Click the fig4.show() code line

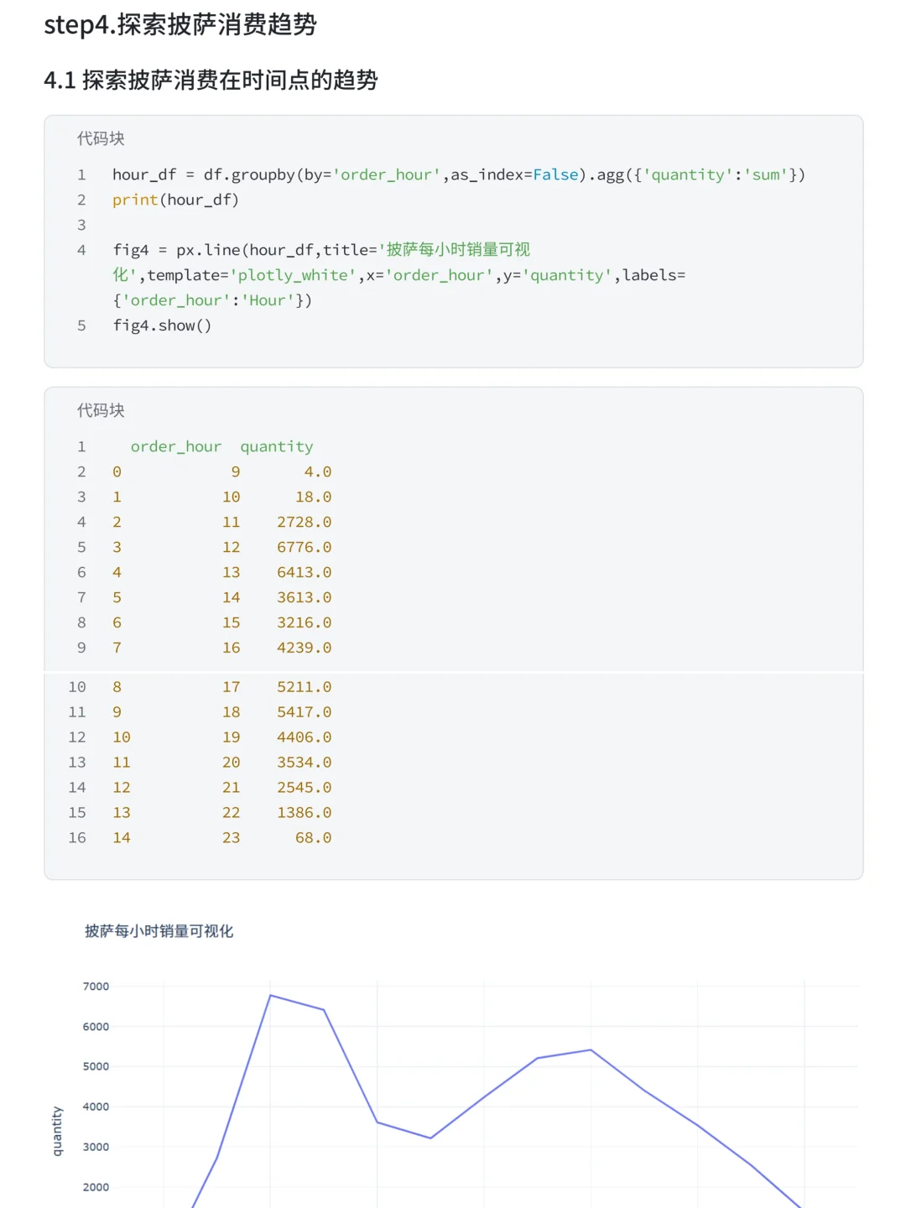pyautogui.click(x=163, y=325)
